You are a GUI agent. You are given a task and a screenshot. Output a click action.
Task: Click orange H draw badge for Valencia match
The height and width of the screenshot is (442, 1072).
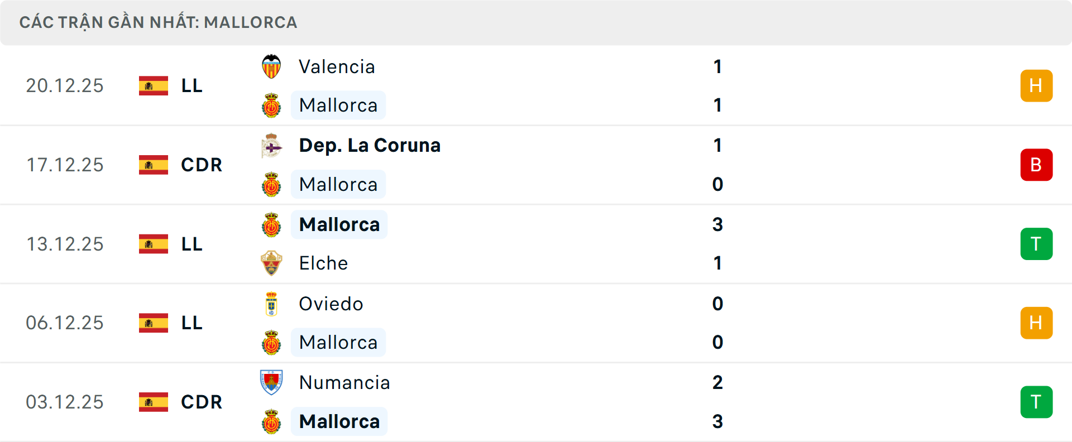tap(1036, 86)
